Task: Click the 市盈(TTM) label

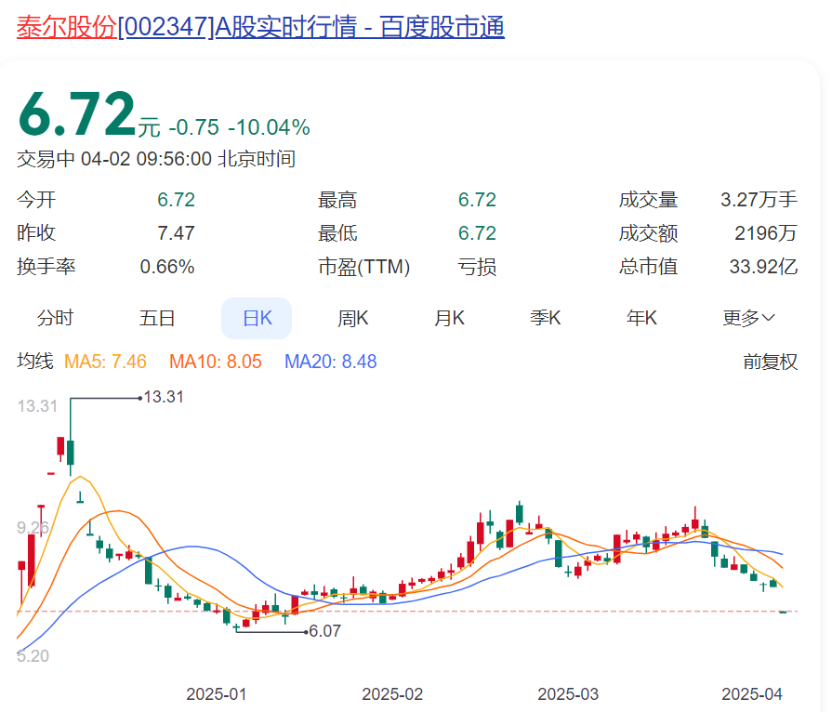Action: pyautogui.click(x=364, y=267)
